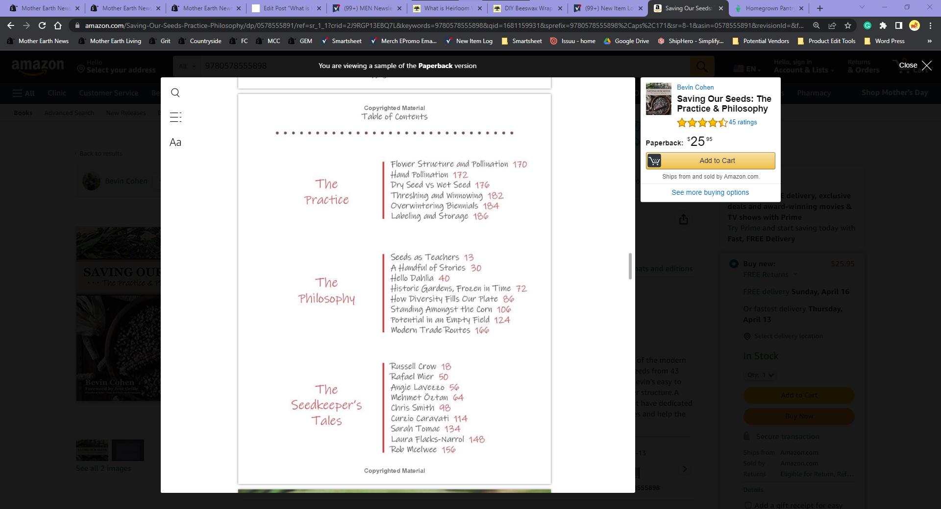Open the Issuu - home bookmark

click(572, 41)
